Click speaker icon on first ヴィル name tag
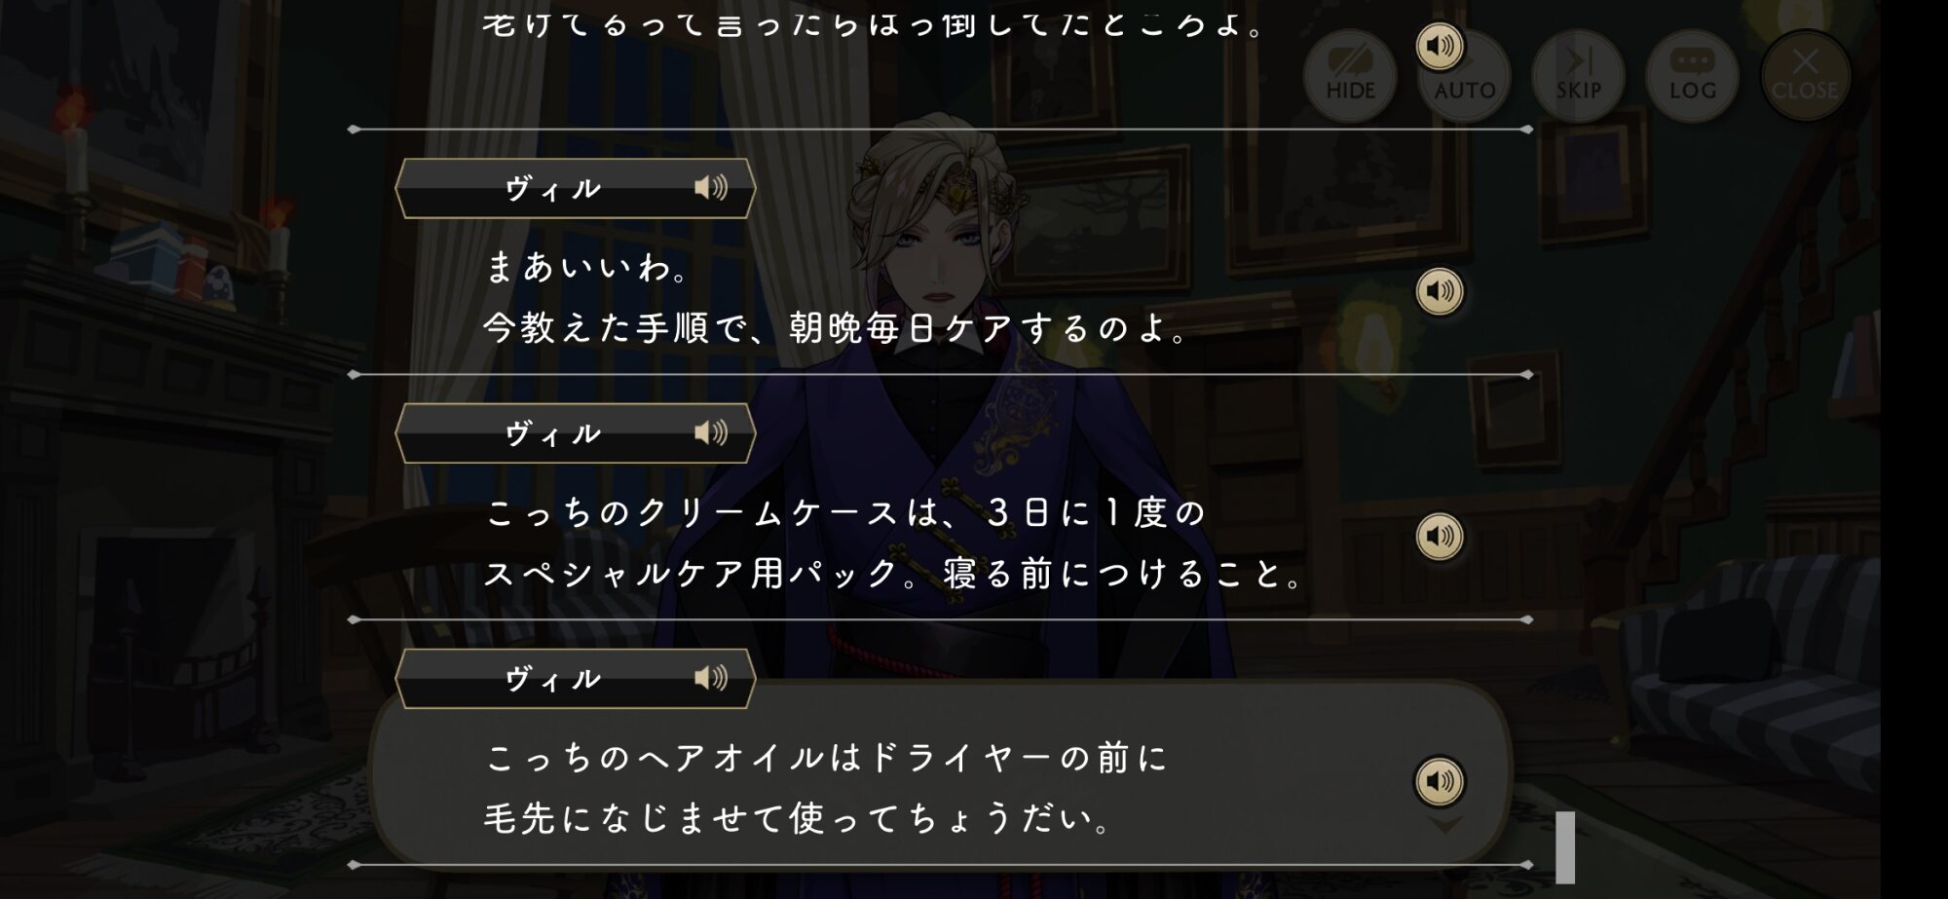This screenshot has width=1948, height=899. tap(711, 187)
